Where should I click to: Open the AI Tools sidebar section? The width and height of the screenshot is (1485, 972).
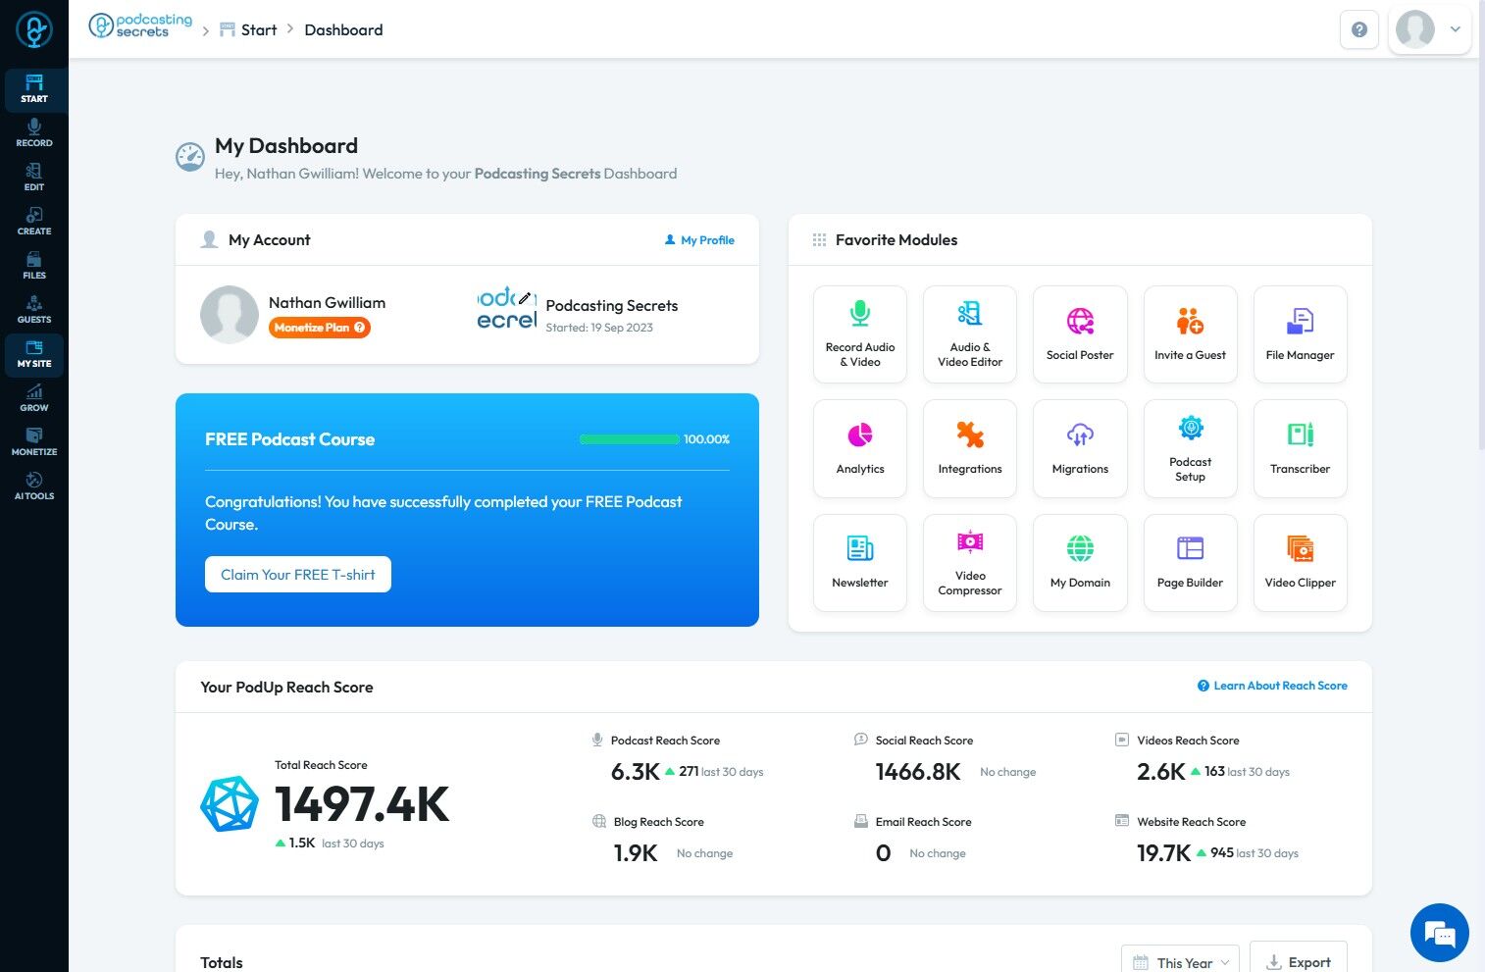point(34,486)
